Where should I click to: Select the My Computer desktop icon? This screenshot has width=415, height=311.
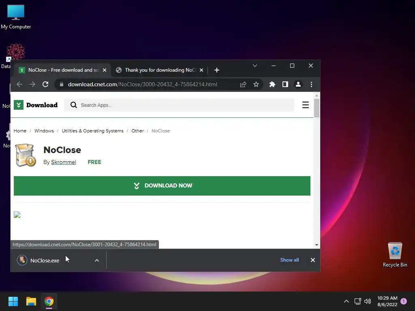(16, 17)
